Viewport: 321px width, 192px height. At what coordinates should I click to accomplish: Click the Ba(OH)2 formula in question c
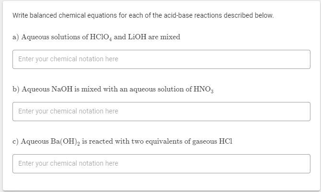(x=65, y=141)
